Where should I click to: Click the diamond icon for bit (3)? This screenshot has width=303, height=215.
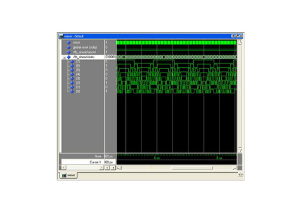(72, 78)
